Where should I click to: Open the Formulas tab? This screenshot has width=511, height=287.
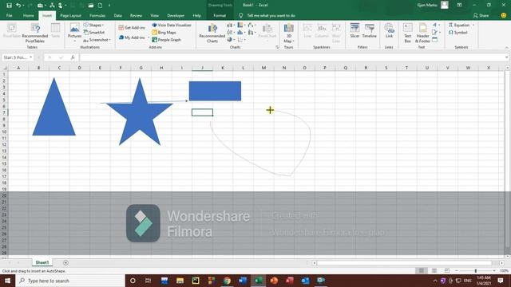[x=97, y=15]
